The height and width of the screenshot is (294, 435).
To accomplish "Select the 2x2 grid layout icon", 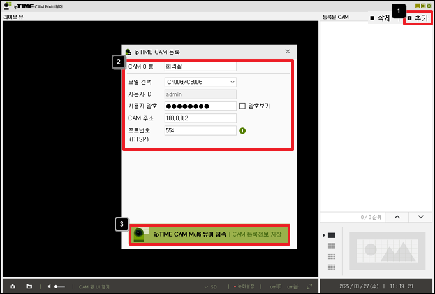I will [x=331, y=246].
